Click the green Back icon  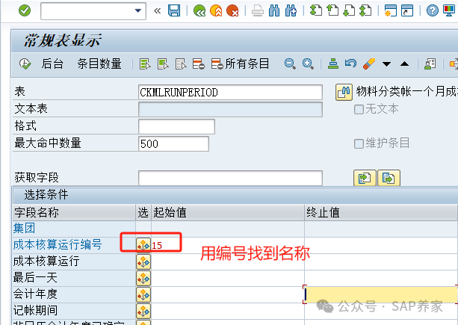[199, 10]
